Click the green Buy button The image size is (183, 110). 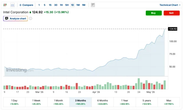coord(153,13)
